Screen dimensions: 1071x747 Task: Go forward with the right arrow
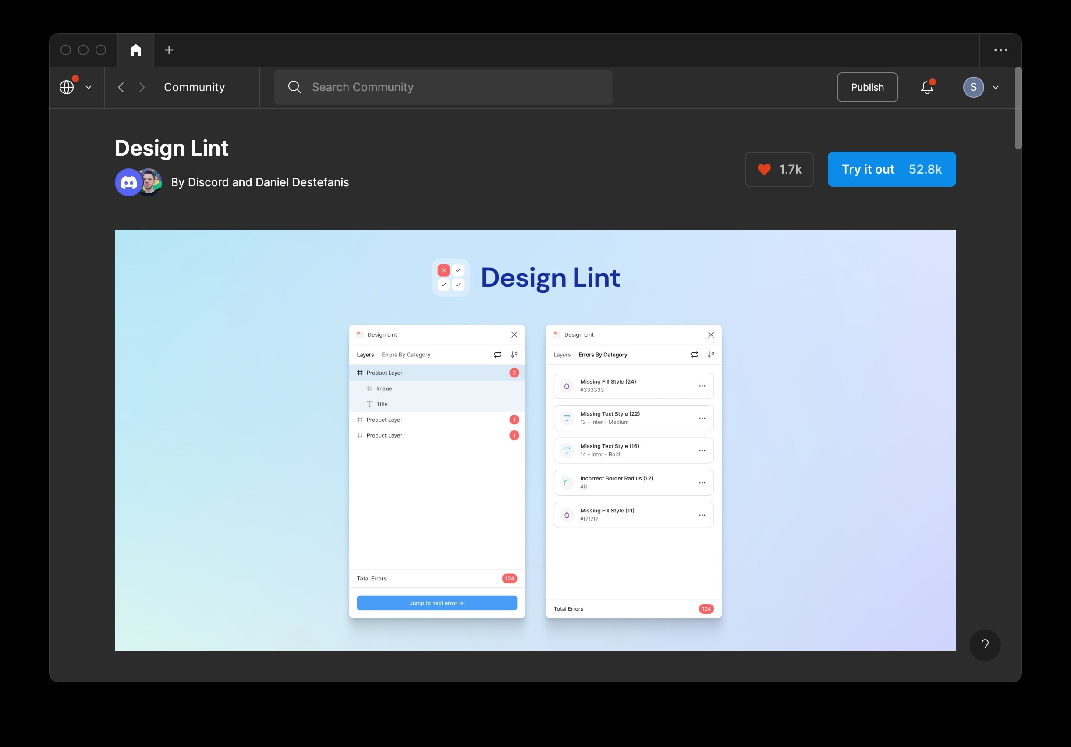tap(142, 87)
